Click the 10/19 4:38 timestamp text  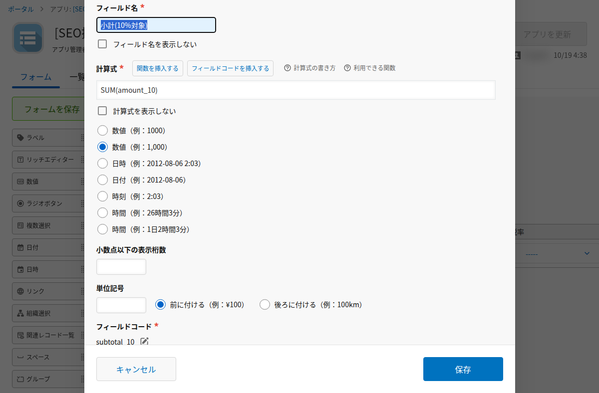coord(570,55)
